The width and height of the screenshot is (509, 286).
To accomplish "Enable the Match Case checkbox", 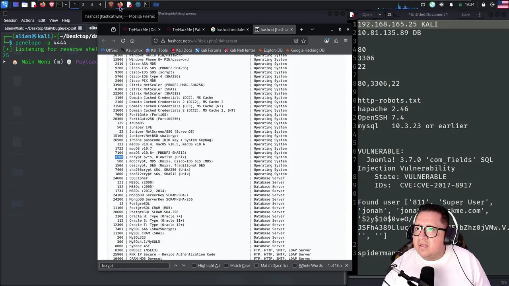I will 226,265.
